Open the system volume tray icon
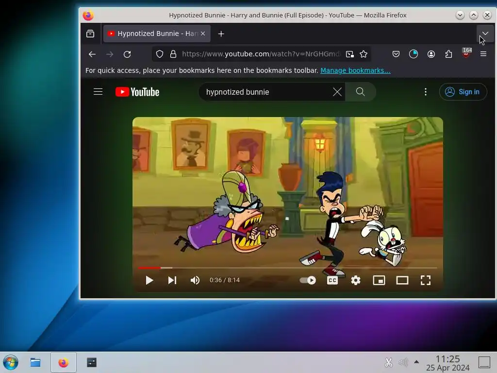Image resolution: width=497 pixels, height=373 pixels. (x=403, y=362)
